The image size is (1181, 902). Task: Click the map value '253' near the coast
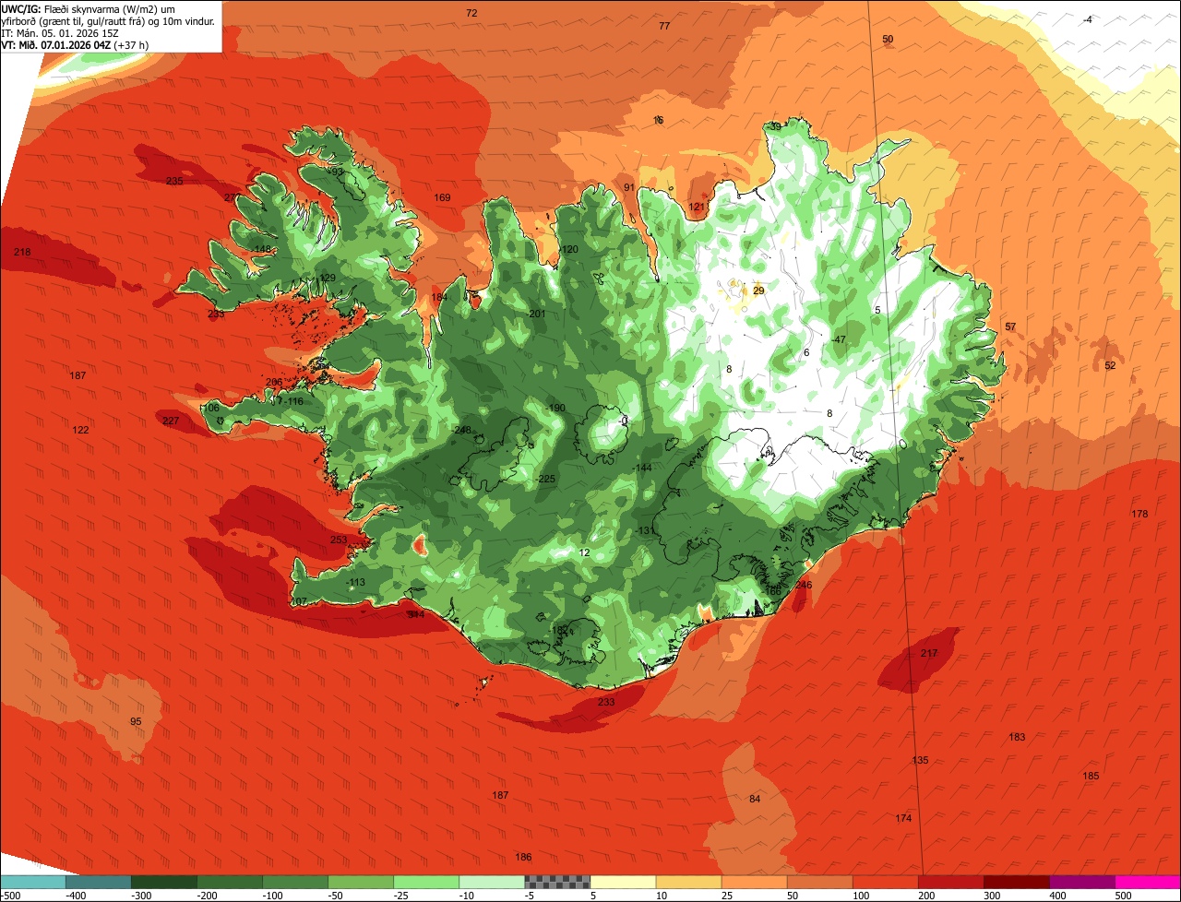[339, 540]
